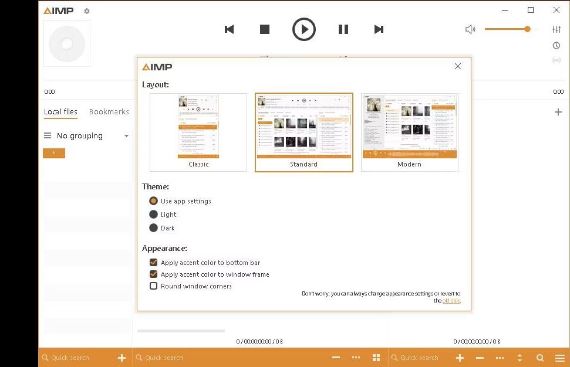Choose the Standard layout thumbnail
Viewport: 570px width, 367px height.
(x=304, y=132)
